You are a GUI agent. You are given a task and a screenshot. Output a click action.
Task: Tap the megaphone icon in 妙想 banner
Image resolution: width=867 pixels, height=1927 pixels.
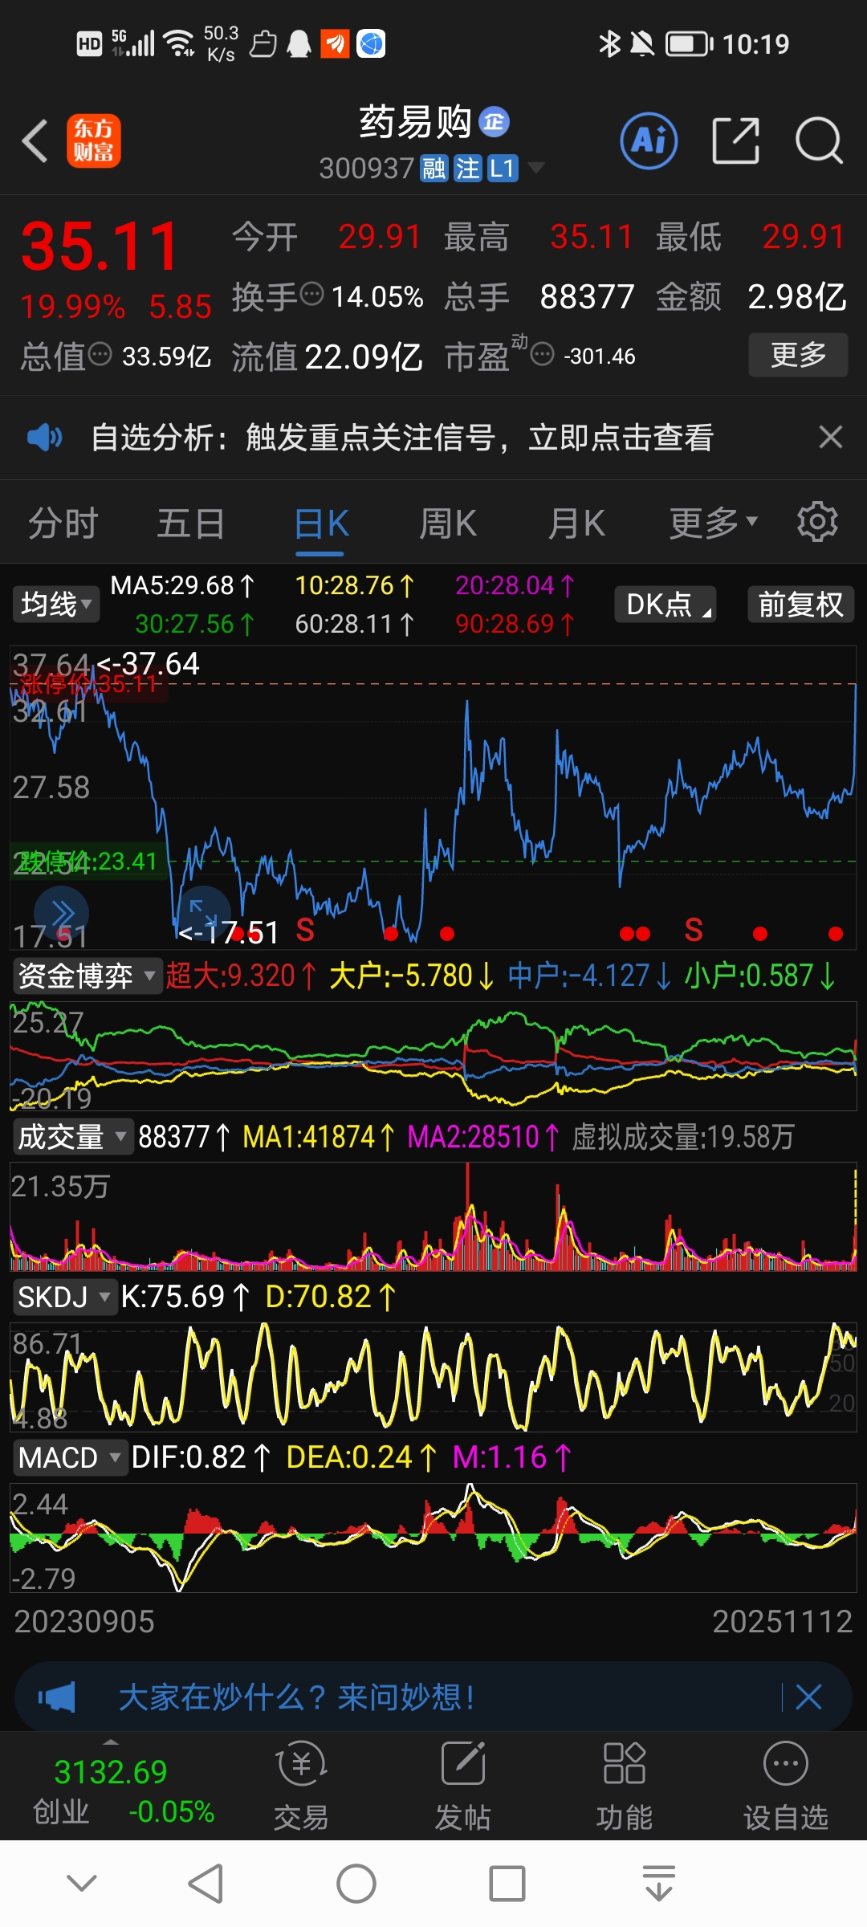click(57, 1697)
